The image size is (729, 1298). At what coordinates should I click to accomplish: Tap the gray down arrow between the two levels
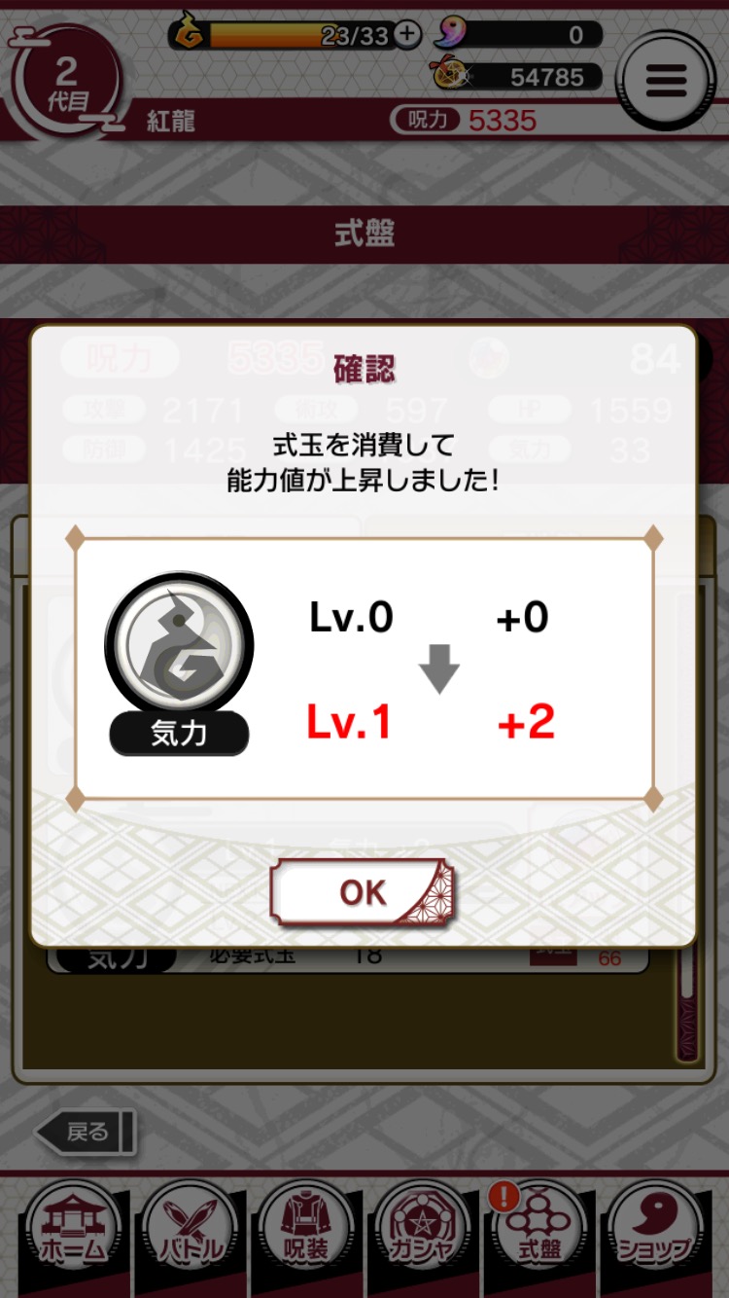pos(439,669)
